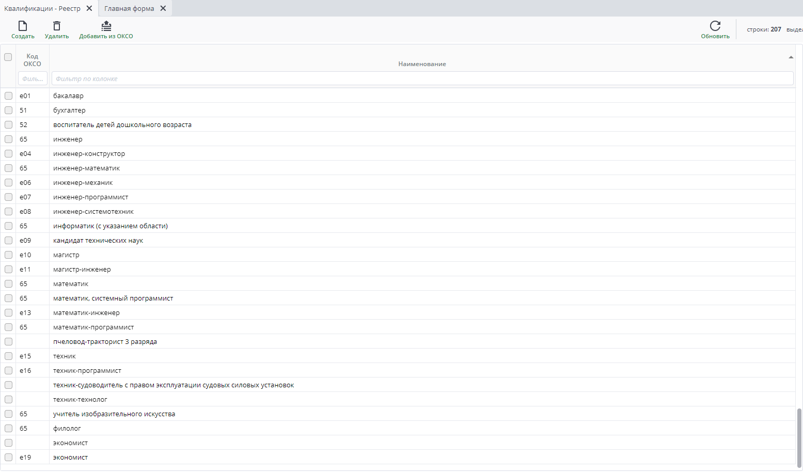
Task: Check the бакалавр row checkbox
Action: [x=8, y=96]
